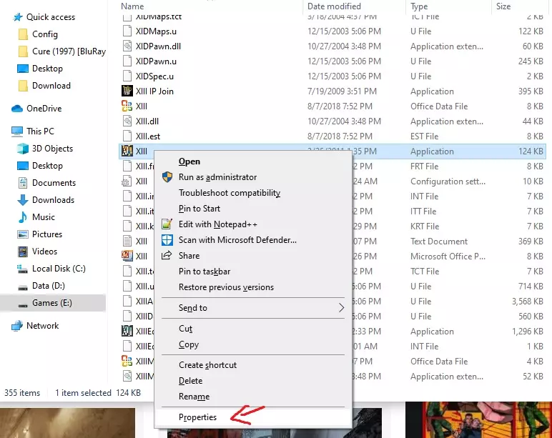Open Quick access in navigation pane
This screenshot has width=552, height=438.
[51, 17]
